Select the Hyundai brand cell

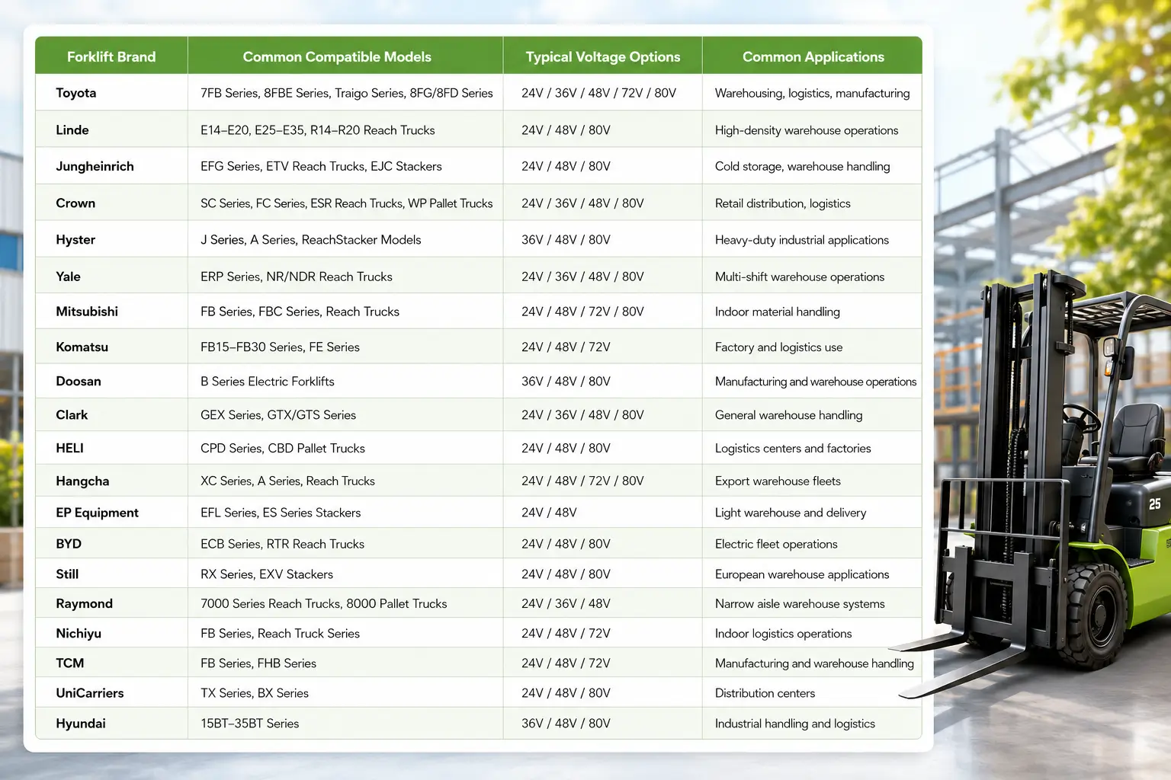click(x=111, y=724)
